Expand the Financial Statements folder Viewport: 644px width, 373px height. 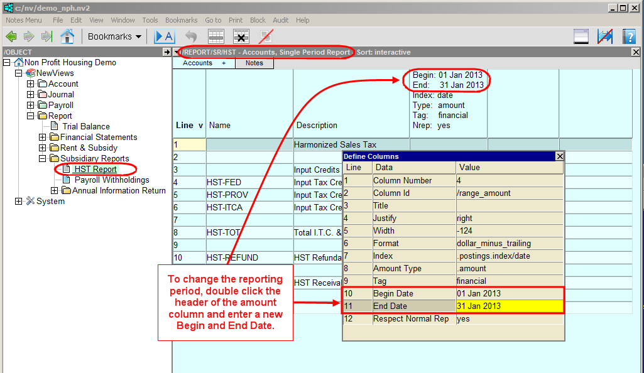click(42, 138)
